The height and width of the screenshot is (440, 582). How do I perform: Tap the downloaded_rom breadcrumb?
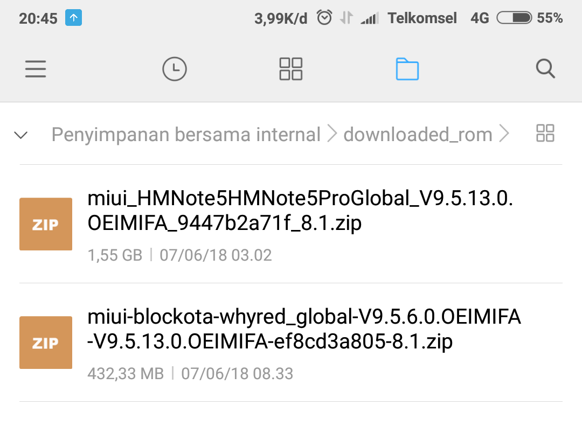click(418, 135)
